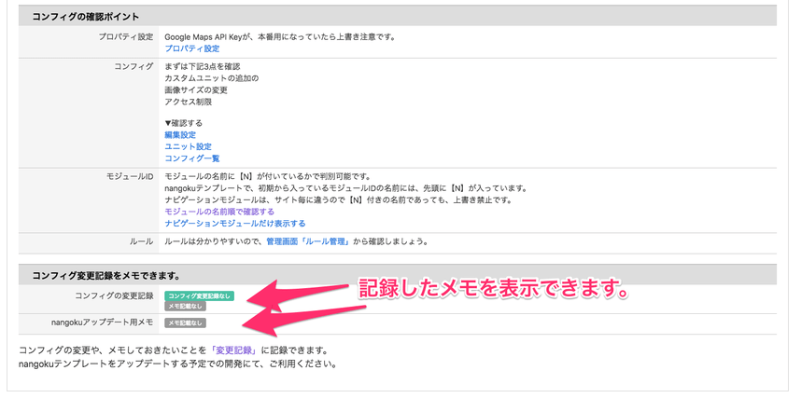Open the ユニット設定 link

point(188,146)
